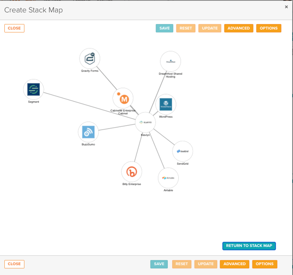Click the Airtable label text
Viewport: 293px width, 275px height.
tap(168, 190)
